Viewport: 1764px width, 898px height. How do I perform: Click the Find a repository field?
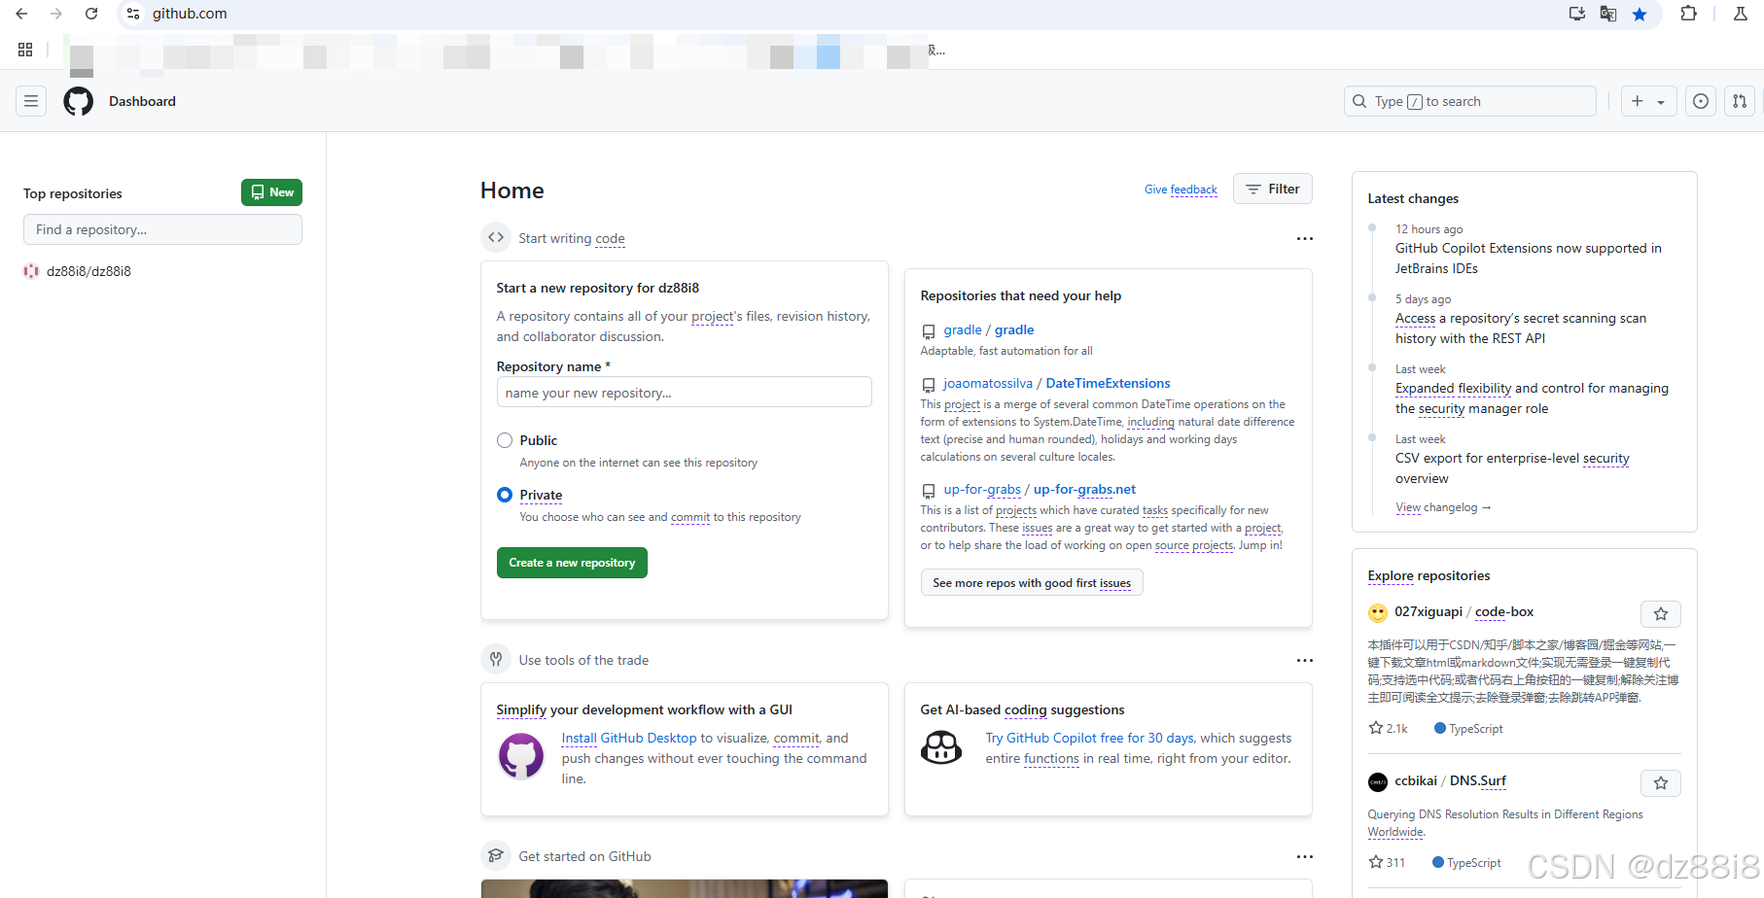(162, 229)
